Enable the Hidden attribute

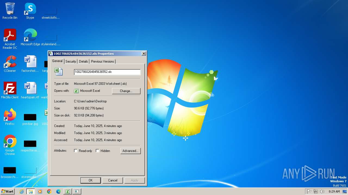click(x=97, y=151)
